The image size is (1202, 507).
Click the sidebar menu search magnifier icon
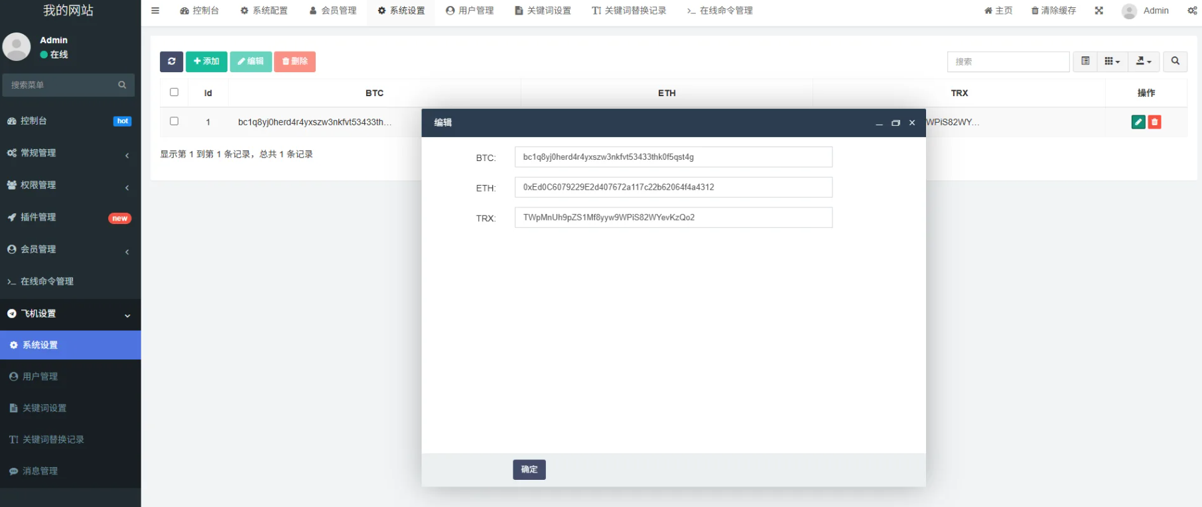122,85
